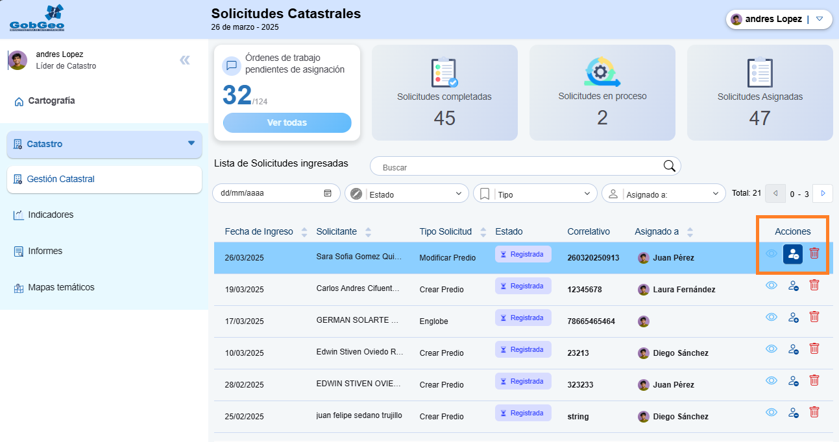Image resolution: width=839 pixels, height=442 pixels.
Task: View the Edwin Stiven Oviedo 10/03/2025 request
Action: click(772, 349)
